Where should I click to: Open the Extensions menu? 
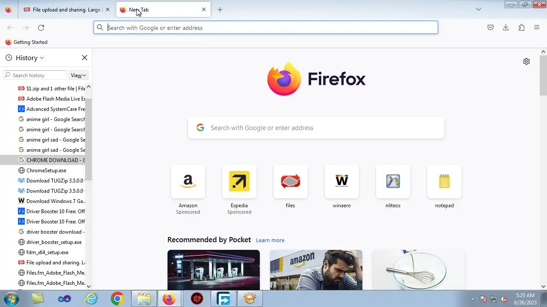click(521, 28)
